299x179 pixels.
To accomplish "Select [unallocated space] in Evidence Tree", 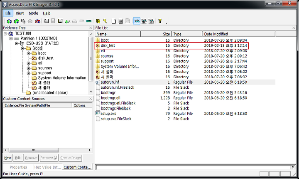I will pos(50,93).
